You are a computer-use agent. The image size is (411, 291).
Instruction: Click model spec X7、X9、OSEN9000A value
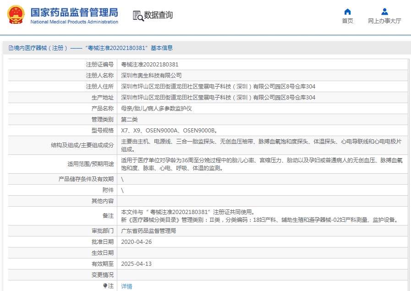(169, 131)
